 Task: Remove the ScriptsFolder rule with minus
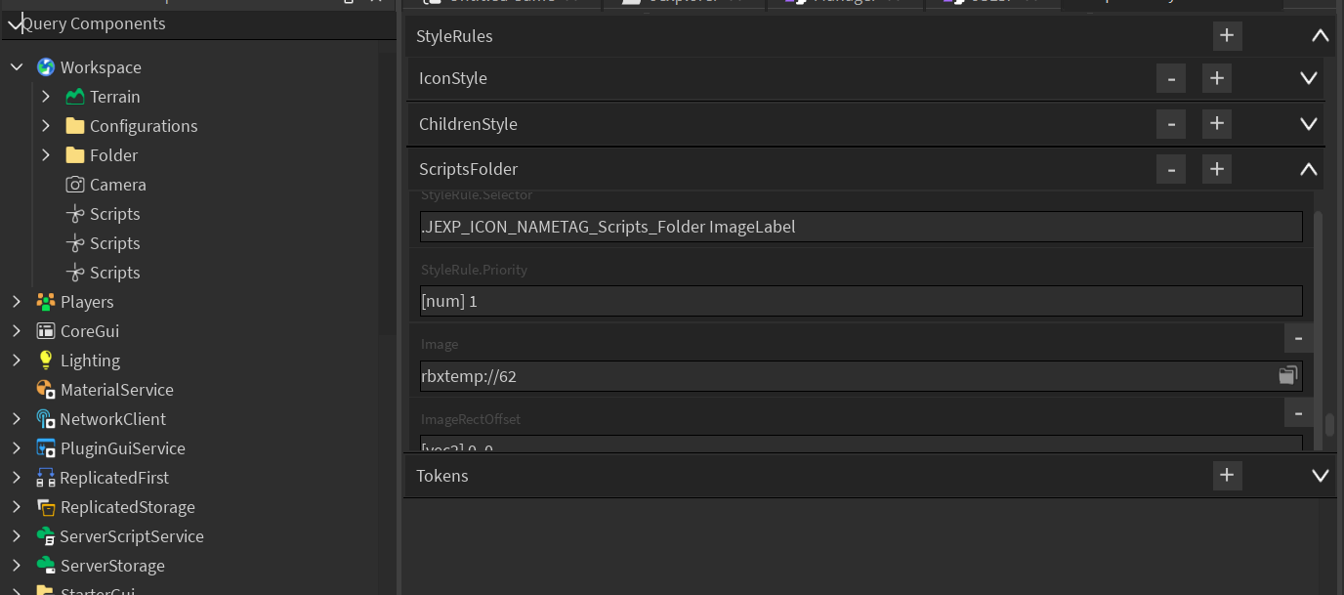[x=1170, y=169]
